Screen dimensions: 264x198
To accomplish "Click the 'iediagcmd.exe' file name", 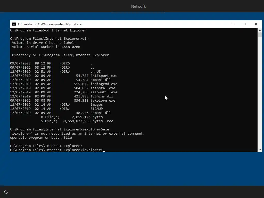I will coord(104,84).
